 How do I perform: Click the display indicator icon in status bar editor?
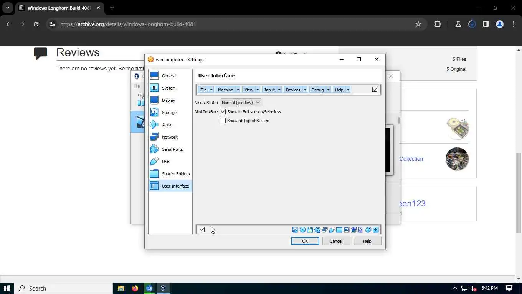tap(346, 230)
